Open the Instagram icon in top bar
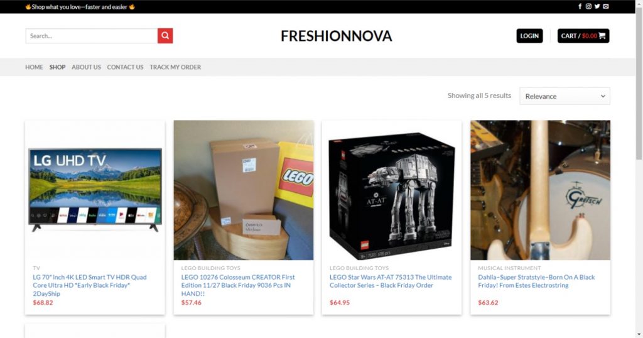This screenshot has width=643, height=338. [x=588, y=6]
